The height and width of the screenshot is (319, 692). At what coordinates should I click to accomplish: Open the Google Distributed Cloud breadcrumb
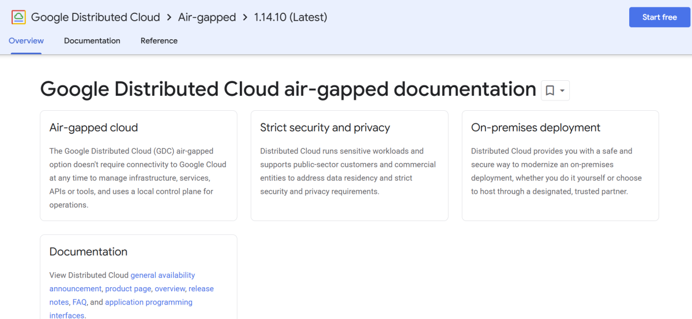tap(95, 17)
